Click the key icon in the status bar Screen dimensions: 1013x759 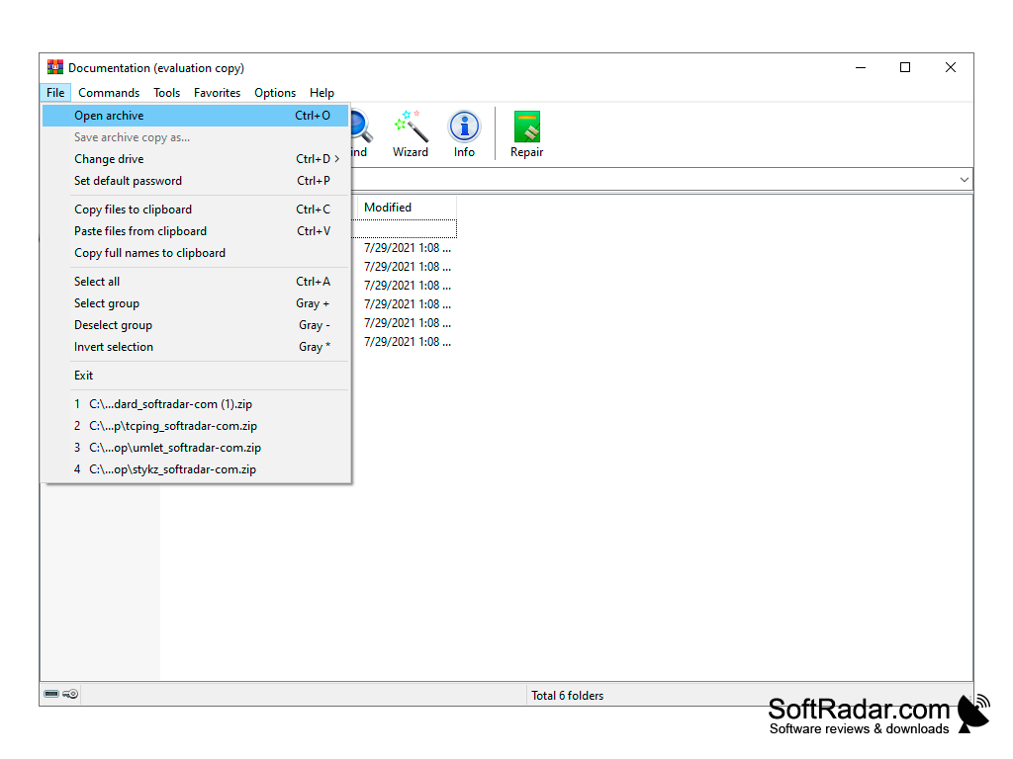pos(70,693)
